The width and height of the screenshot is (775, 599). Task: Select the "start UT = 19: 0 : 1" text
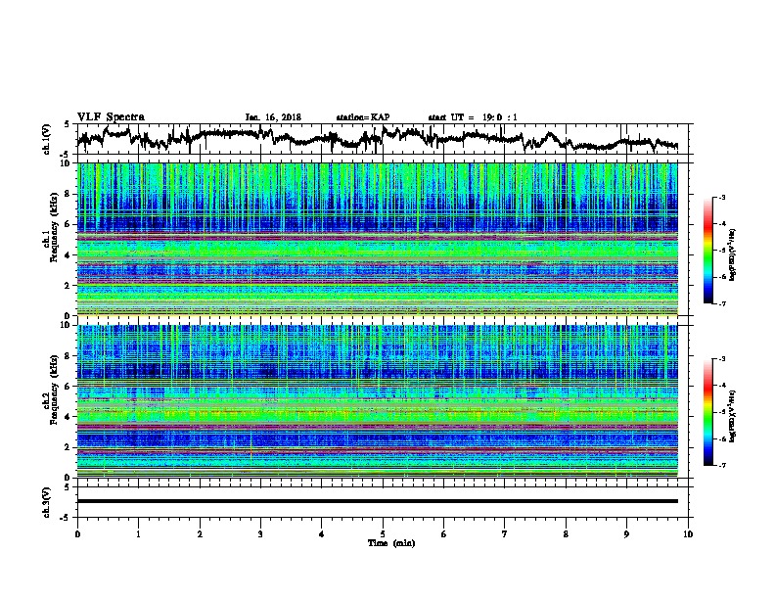click(473, 117)
